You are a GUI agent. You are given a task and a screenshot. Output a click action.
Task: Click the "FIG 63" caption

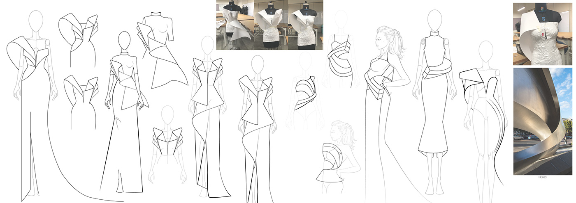[543, 178]
